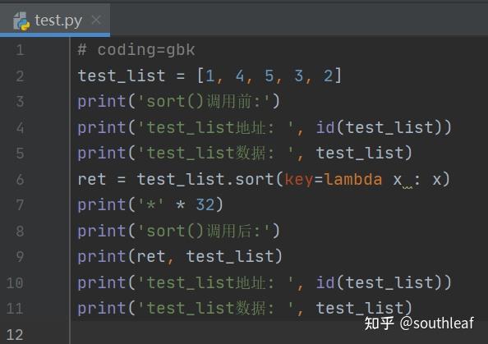Viewport: 488px width, 344px height.
Task: Click line number 12 in the gutter
Action: click(15, 335)
